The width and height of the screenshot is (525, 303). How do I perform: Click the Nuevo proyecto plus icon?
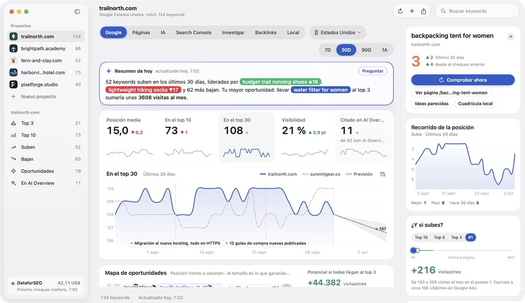pyautogui.click(x=13, y=97)
